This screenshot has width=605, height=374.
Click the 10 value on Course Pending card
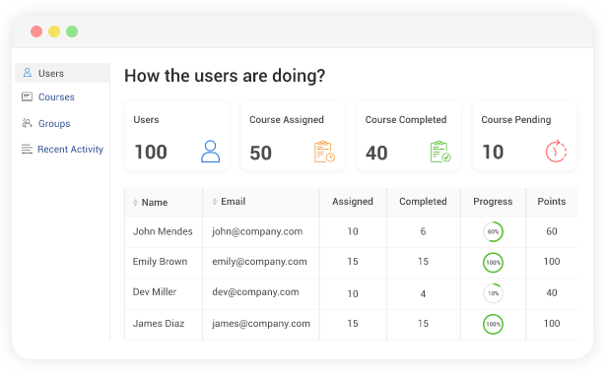point(493,152)
